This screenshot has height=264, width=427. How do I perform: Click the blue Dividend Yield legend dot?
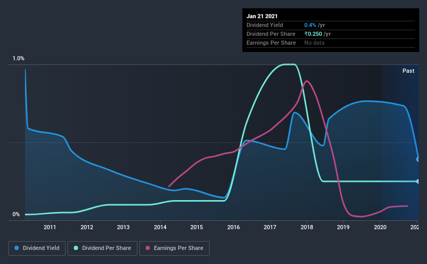click(x=17, y=248)
